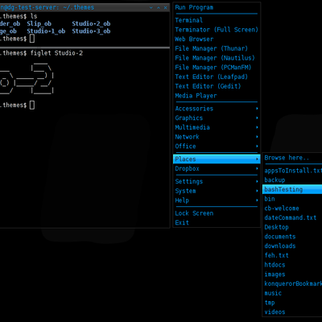Select the highlighted Places entry
This screenshot has height=322, width=322.
(x=217, y=159)
